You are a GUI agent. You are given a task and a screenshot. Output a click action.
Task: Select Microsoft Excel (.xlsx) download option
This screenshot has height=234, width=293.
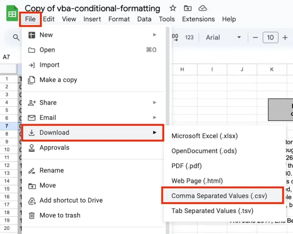pyautogui.click(x=204, y=136)
